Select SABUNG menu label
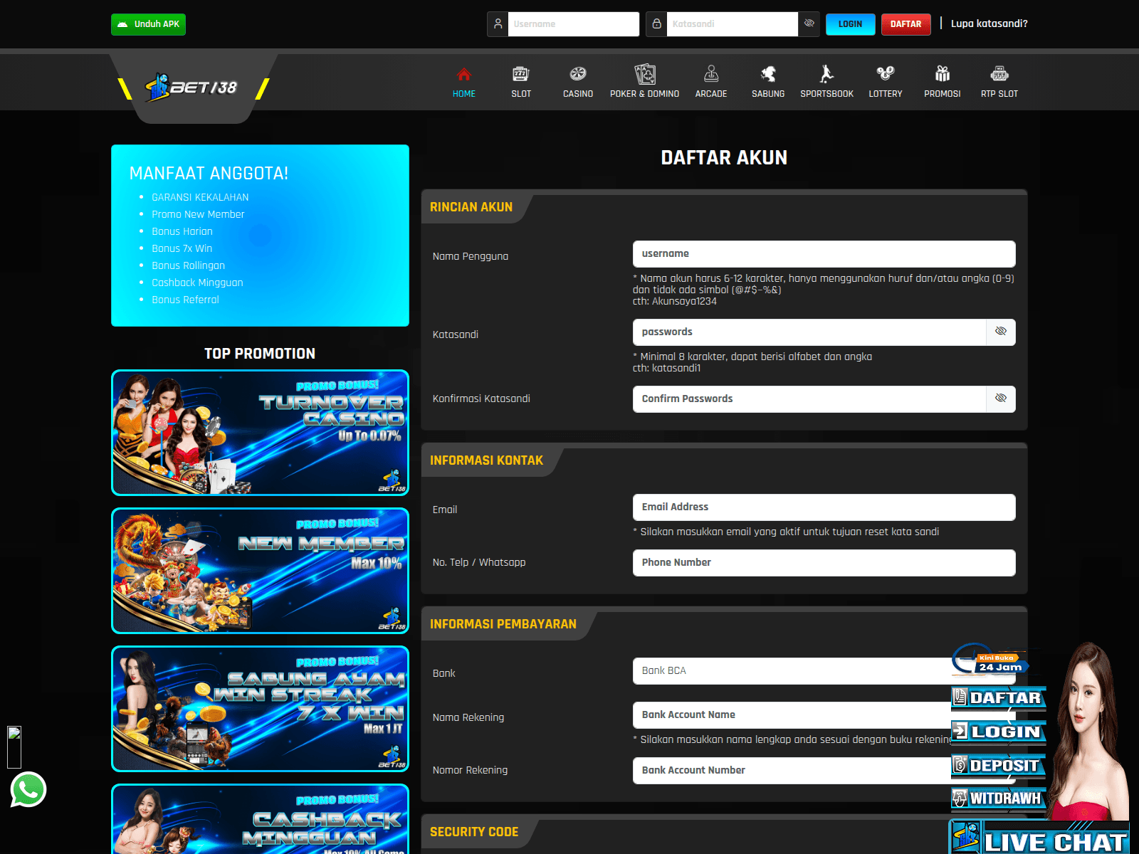 click(x=768, y=94)
